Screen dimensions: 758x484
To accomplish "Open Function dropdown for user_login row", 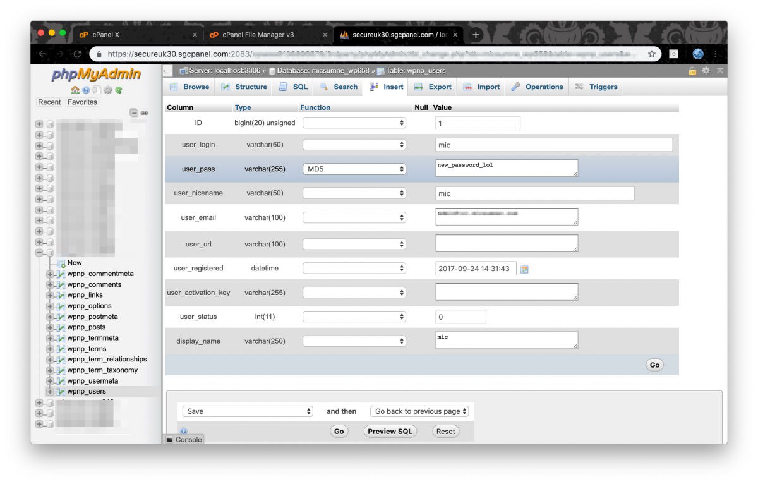I will 354,145.
